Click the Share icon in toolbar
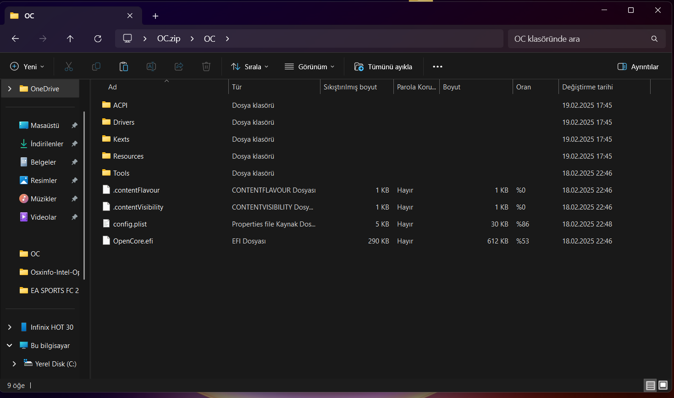Viewport: 674px width, 398px height. [179, 66]
